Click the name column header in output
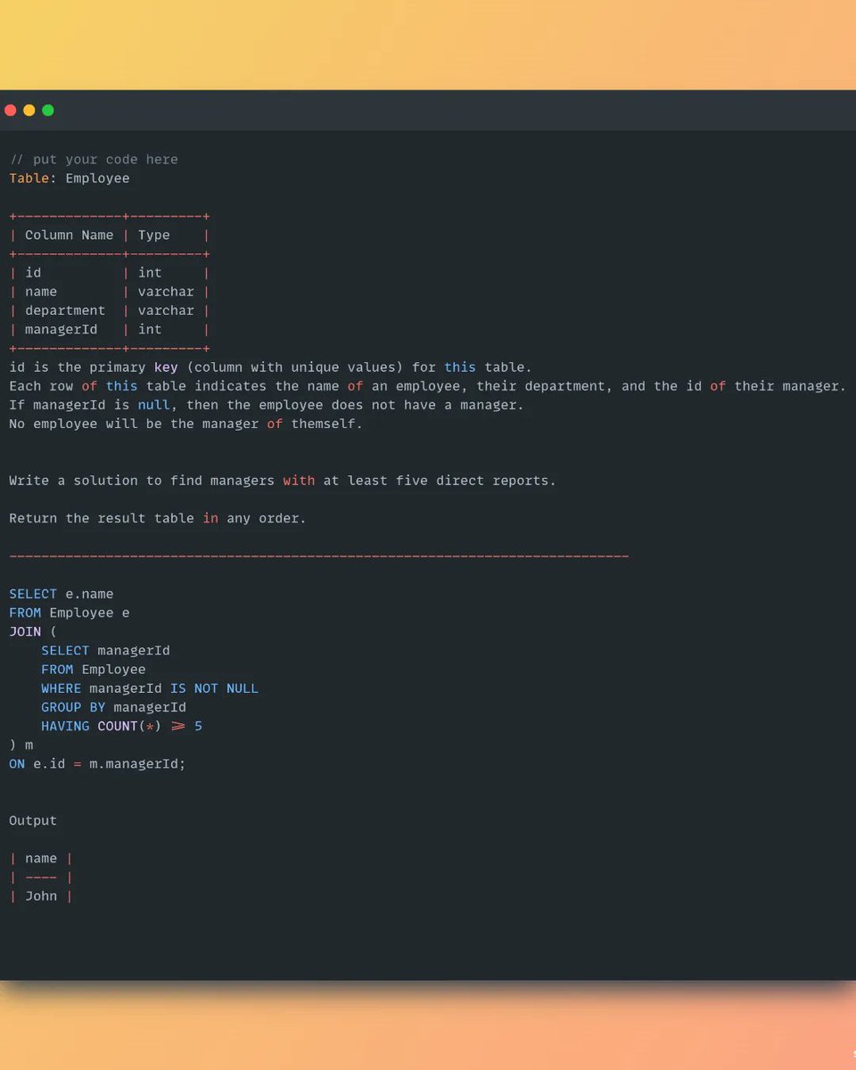The width and height of the screenshot is (856, 1070). 41,858
